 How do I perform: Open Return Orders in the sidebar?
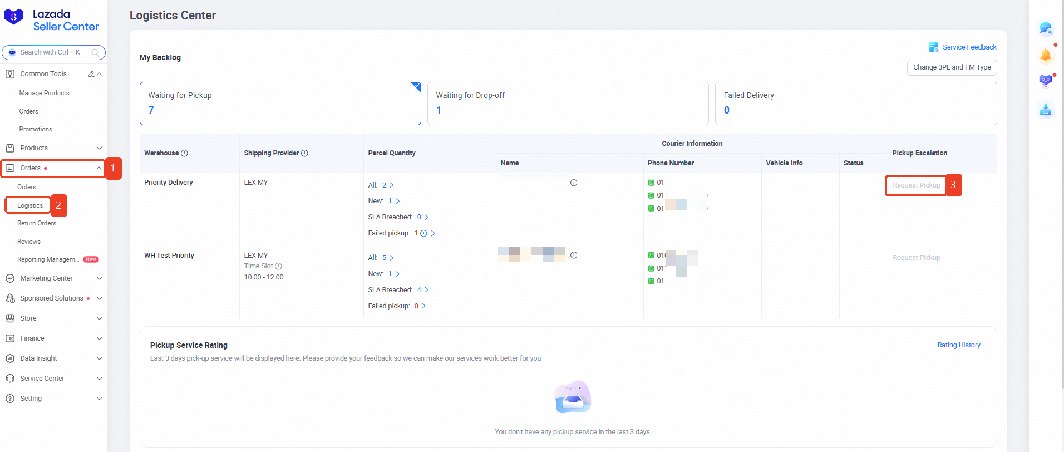point(37,223)
